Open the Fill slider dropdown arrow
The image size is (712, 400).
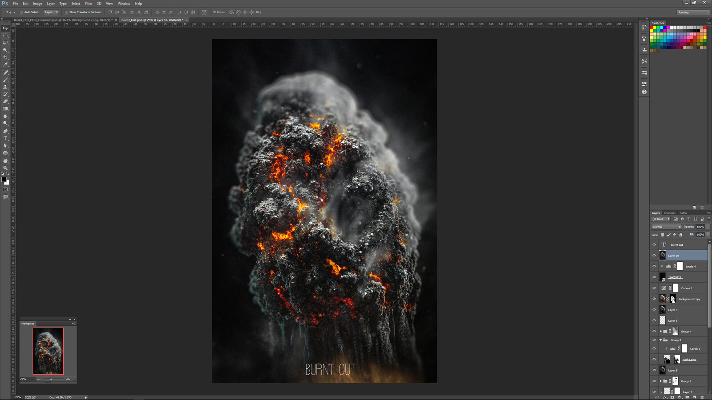tap(708, 235)
